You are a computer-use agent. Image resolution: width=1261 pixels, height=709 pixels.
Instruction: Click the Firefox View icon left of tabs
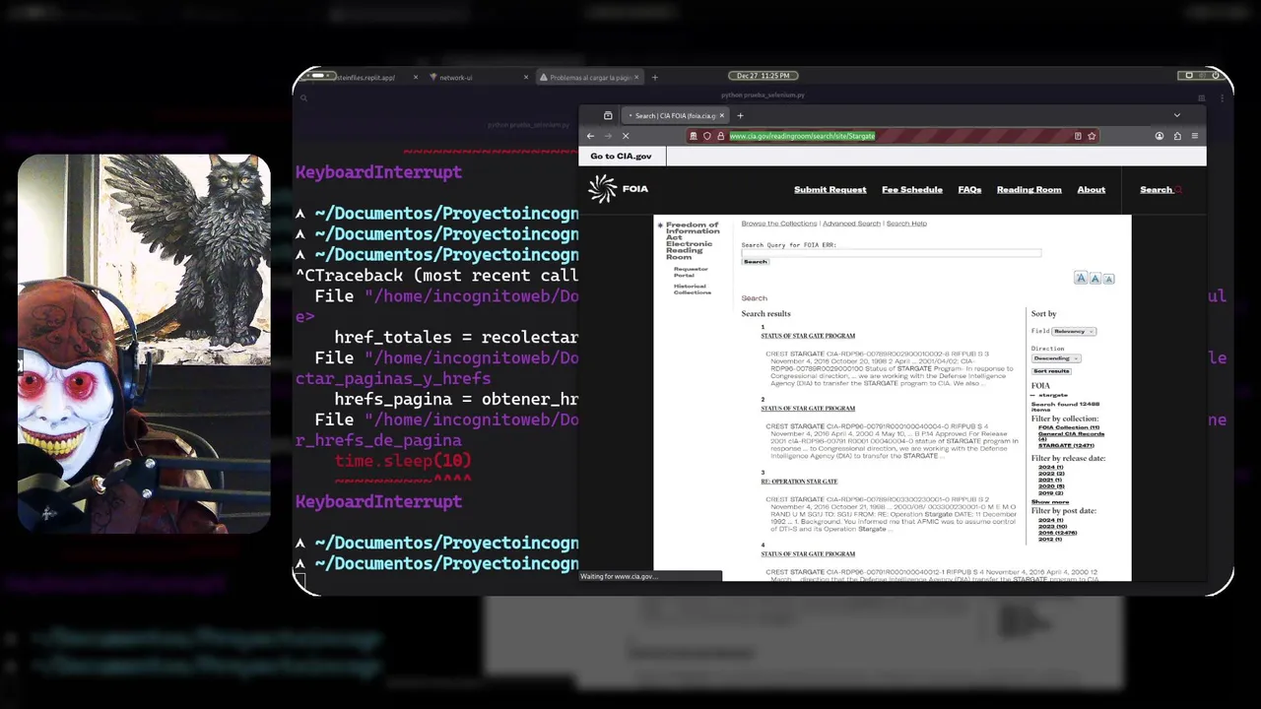click(608, 115)
